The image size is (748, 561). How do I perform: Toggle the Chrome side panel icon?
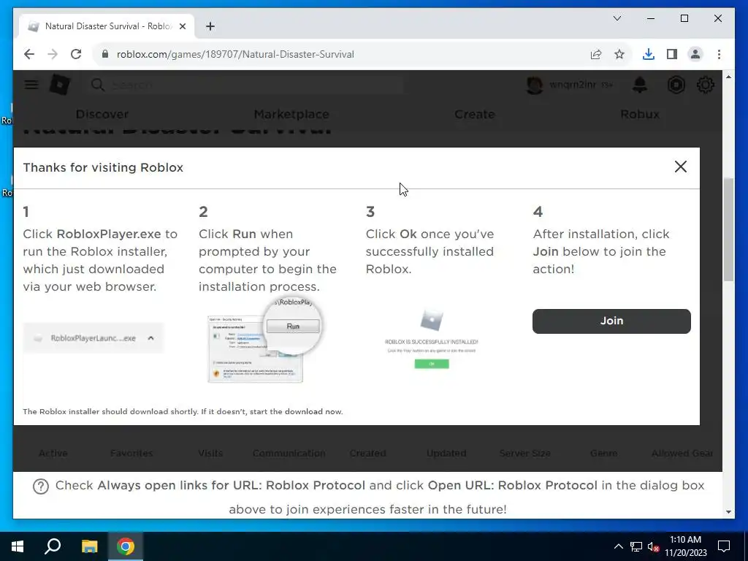672,54
